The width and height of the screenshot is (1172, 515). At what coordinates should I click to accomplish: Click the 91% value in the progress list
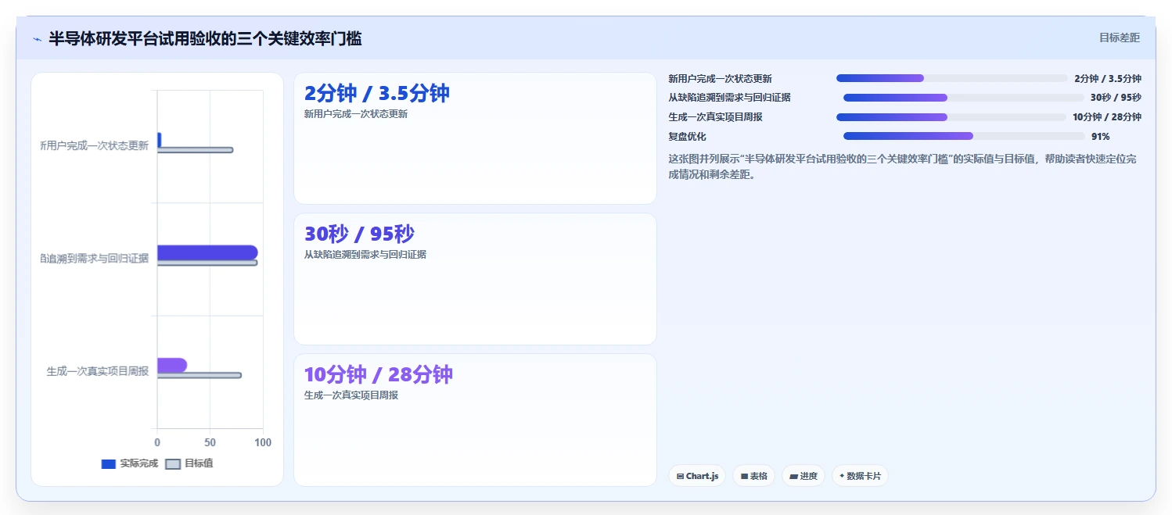click(1100, 137)
